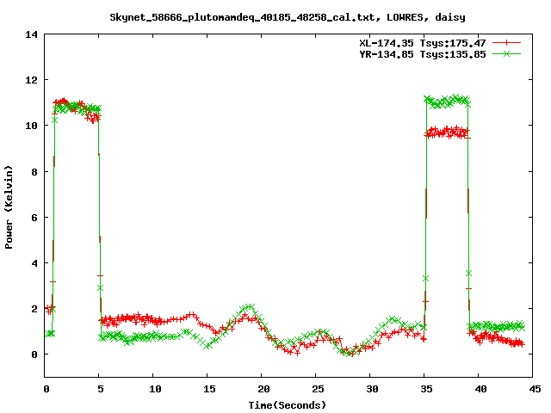Viewport: 551px width, 413px height.
Task: Click the y-axis tick value 2
Action: click(34, 309)
